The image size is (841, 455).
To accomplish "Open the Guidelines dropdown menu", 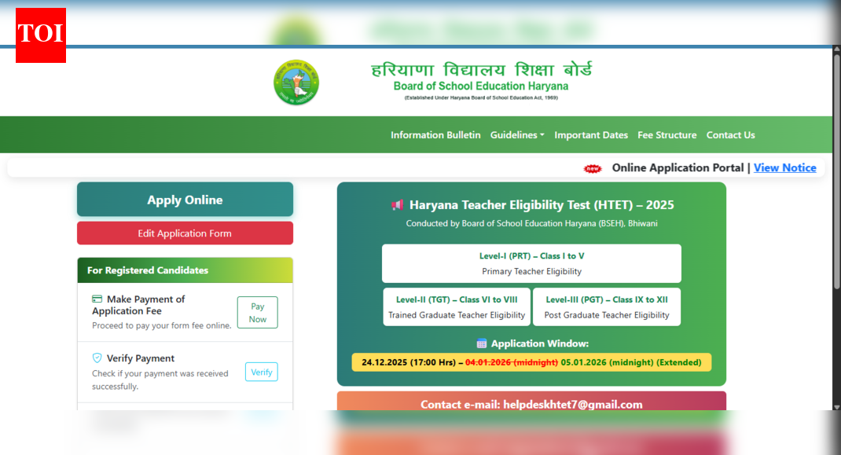I will click(517, 134).
